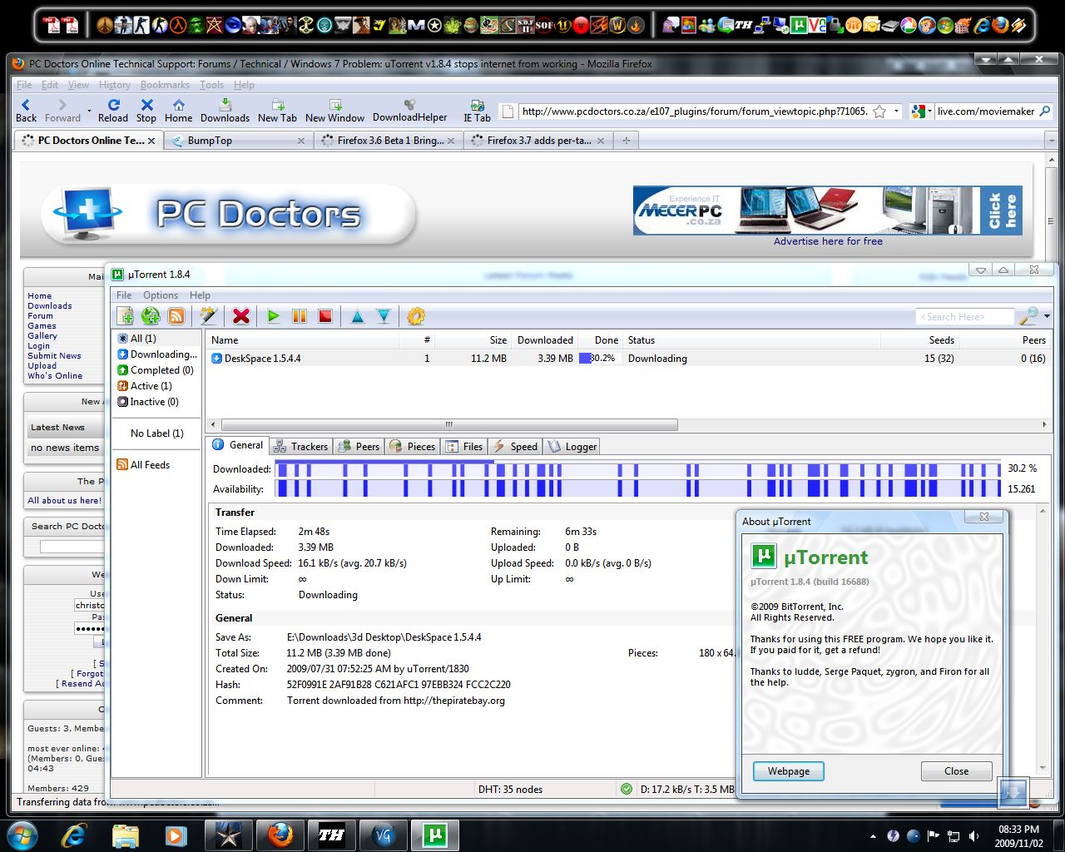Image resolution: width=1065 pixels, height=852 pixels.
Task: Bookmark the page with the star icon
Action: (x=879, y=111)
